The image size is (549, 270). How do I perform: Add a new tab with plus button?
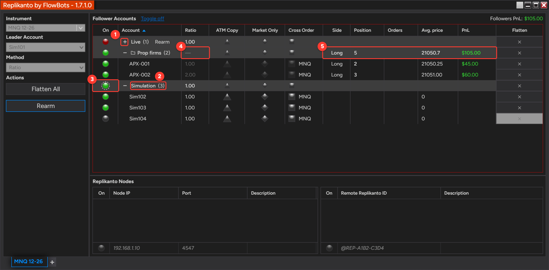pyautogui.click(x=52, y=262)
